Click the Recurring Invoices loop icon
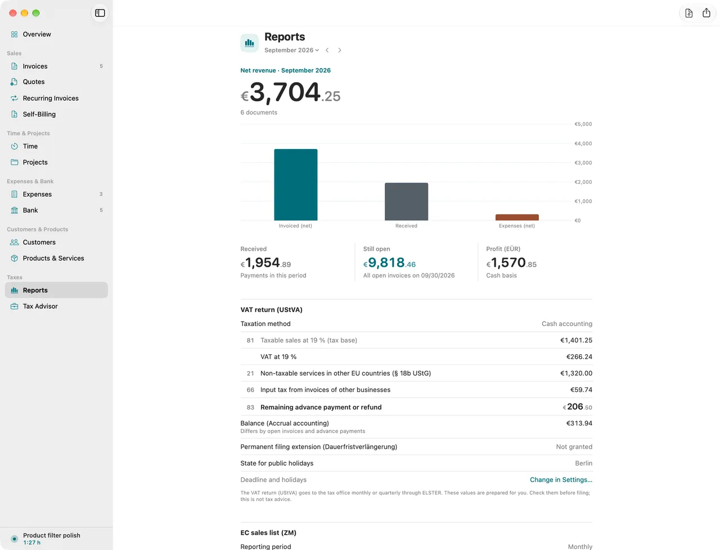This screenshot has width=720, height=550. [15, 98]
